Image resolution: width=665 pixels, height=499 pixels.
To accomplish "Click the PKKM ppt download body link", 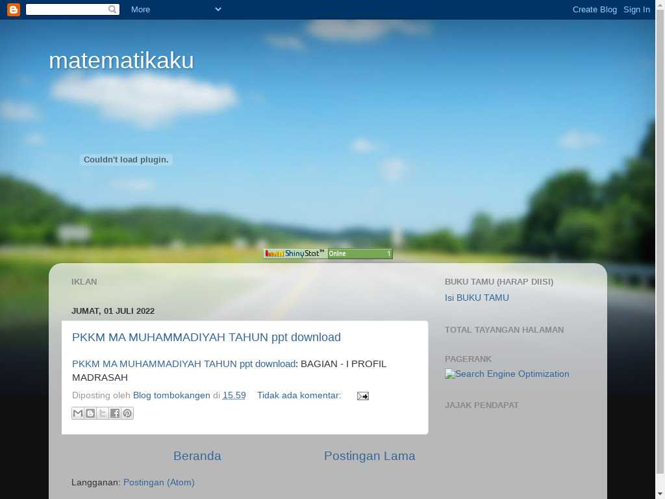I will click(184, 364).
